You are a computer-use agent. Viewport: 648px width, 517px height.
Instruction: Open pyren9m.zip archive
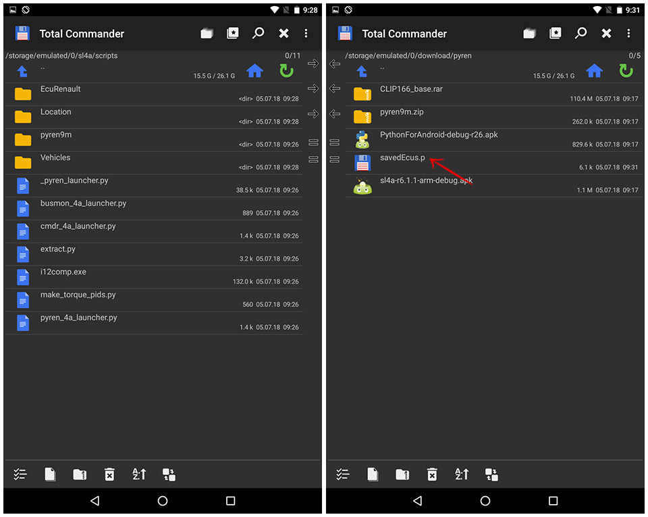coord(494,117)
